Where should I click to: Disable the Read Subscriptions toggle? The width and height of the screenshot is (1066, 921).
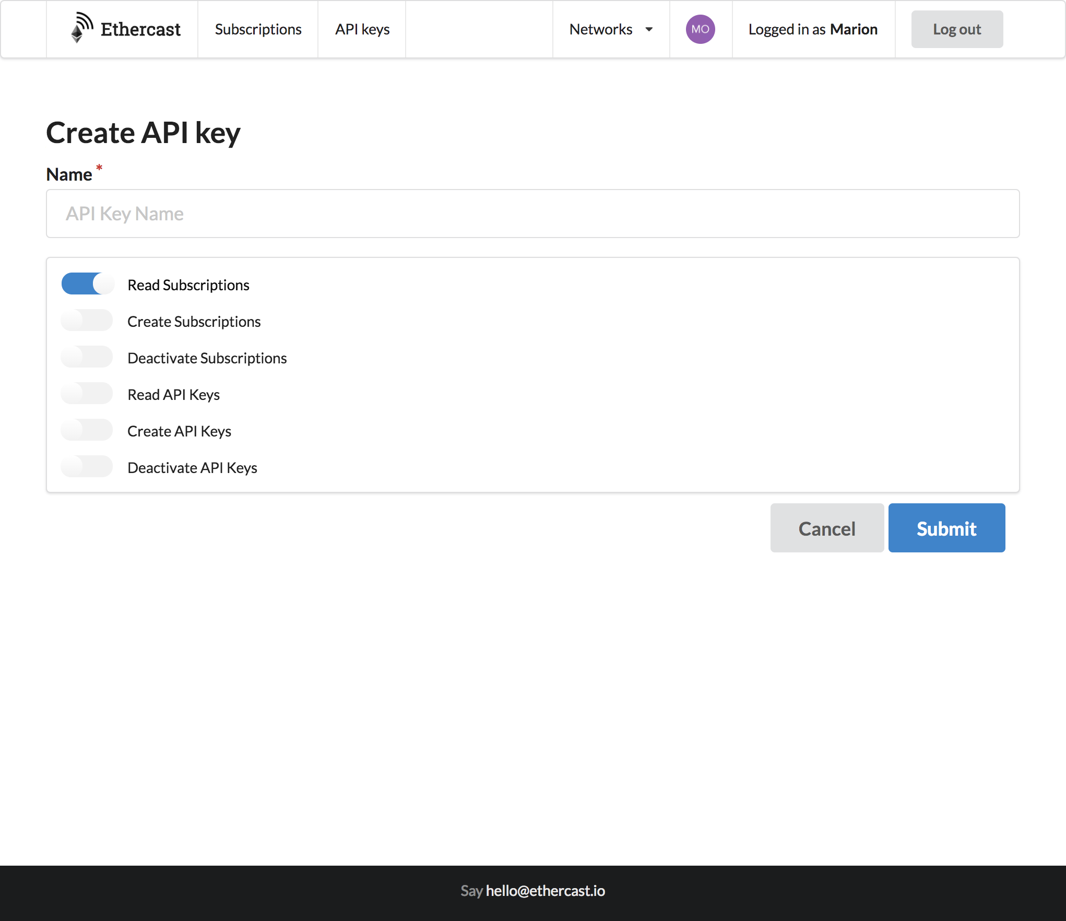point(87,284)
